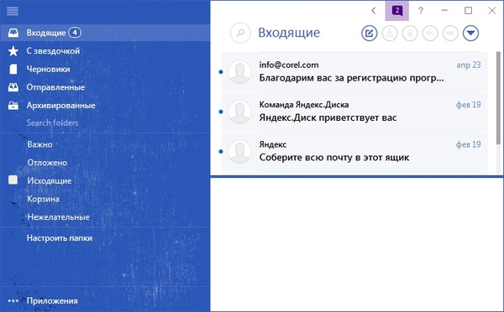The width and height of the screenshot is (504, 312).
Task: Click the апр 23 date label
Action: (x=469, y=65)
